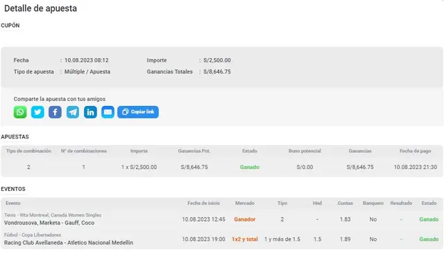This screenshot has width=444, height=254.
Task: Share the bet on Facebook
Action: pyautogui.click(x=55, y=112)
